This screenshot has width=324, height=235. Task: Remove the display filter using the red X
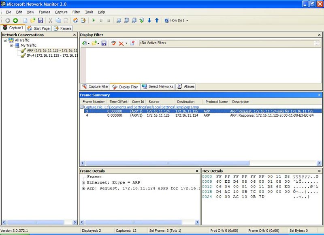pyautogui.click(x=121, y=43)
